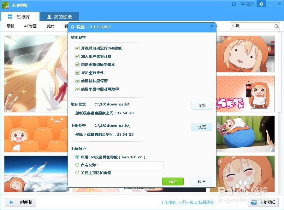Click the 自定义为 homepage input field
284x210 pixels.
132,165
